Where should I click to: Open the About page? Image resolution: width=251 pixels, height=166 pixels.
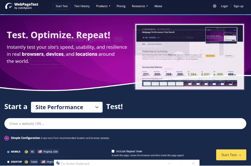pos(158,6)
